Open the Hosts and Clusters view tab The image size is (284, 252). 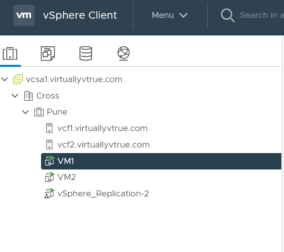[10, 54]
